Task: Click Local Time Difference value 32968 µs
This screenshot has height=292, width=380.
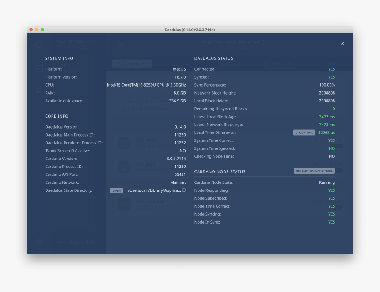Action: (x=327, y=133)
